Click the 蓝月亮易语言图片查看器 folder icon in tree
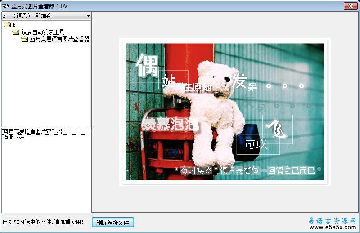The width and height of the screenshot is (360, 233). pos(24,39)
